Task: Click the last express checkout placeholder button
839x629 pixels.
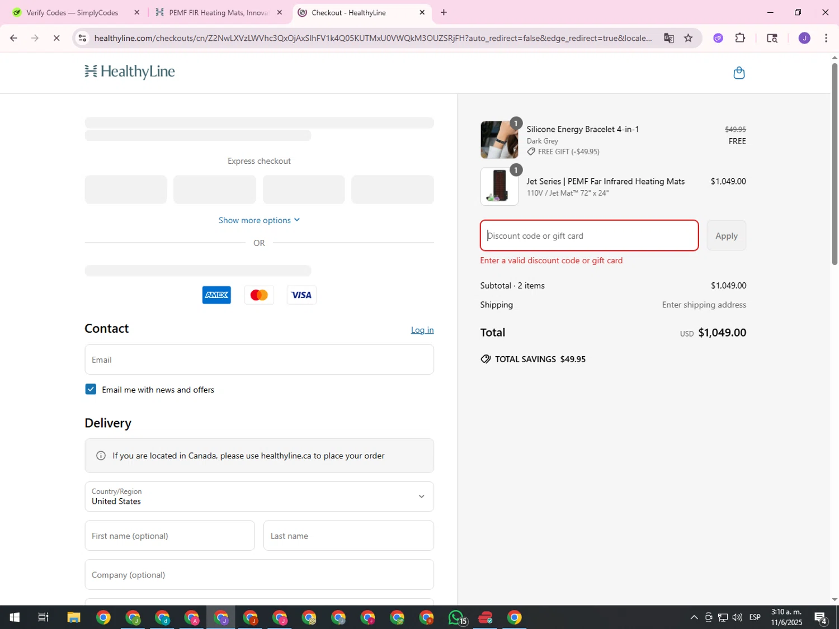Action: pyautogui.click(x=393, y=190)
